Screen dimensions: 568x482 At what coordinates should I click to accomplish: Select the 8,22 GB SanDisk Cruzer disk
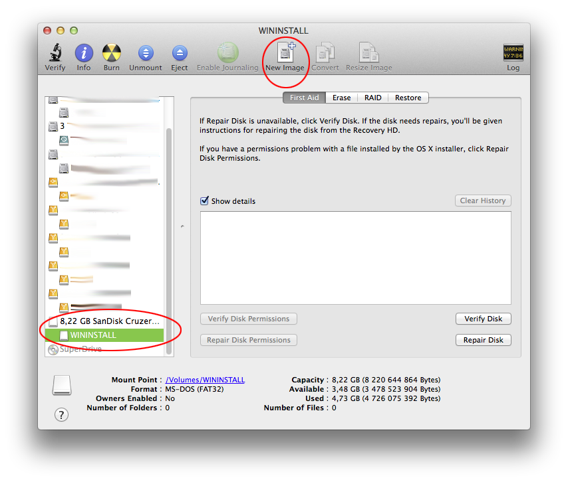click(x=104, y=321)
